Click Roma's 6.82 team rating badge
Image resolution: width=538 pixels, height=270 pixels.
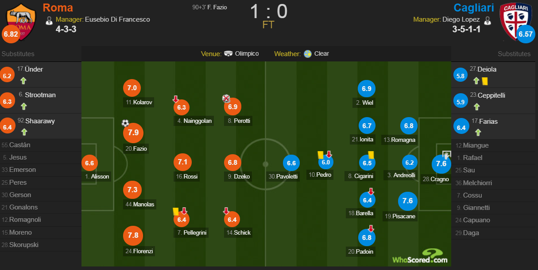(11, 34)
